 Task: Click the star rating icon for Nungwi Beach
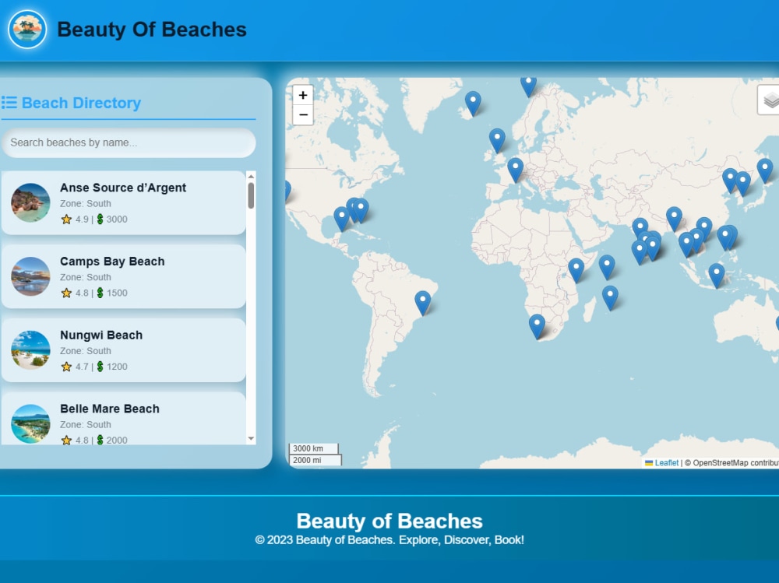[66, 367]
